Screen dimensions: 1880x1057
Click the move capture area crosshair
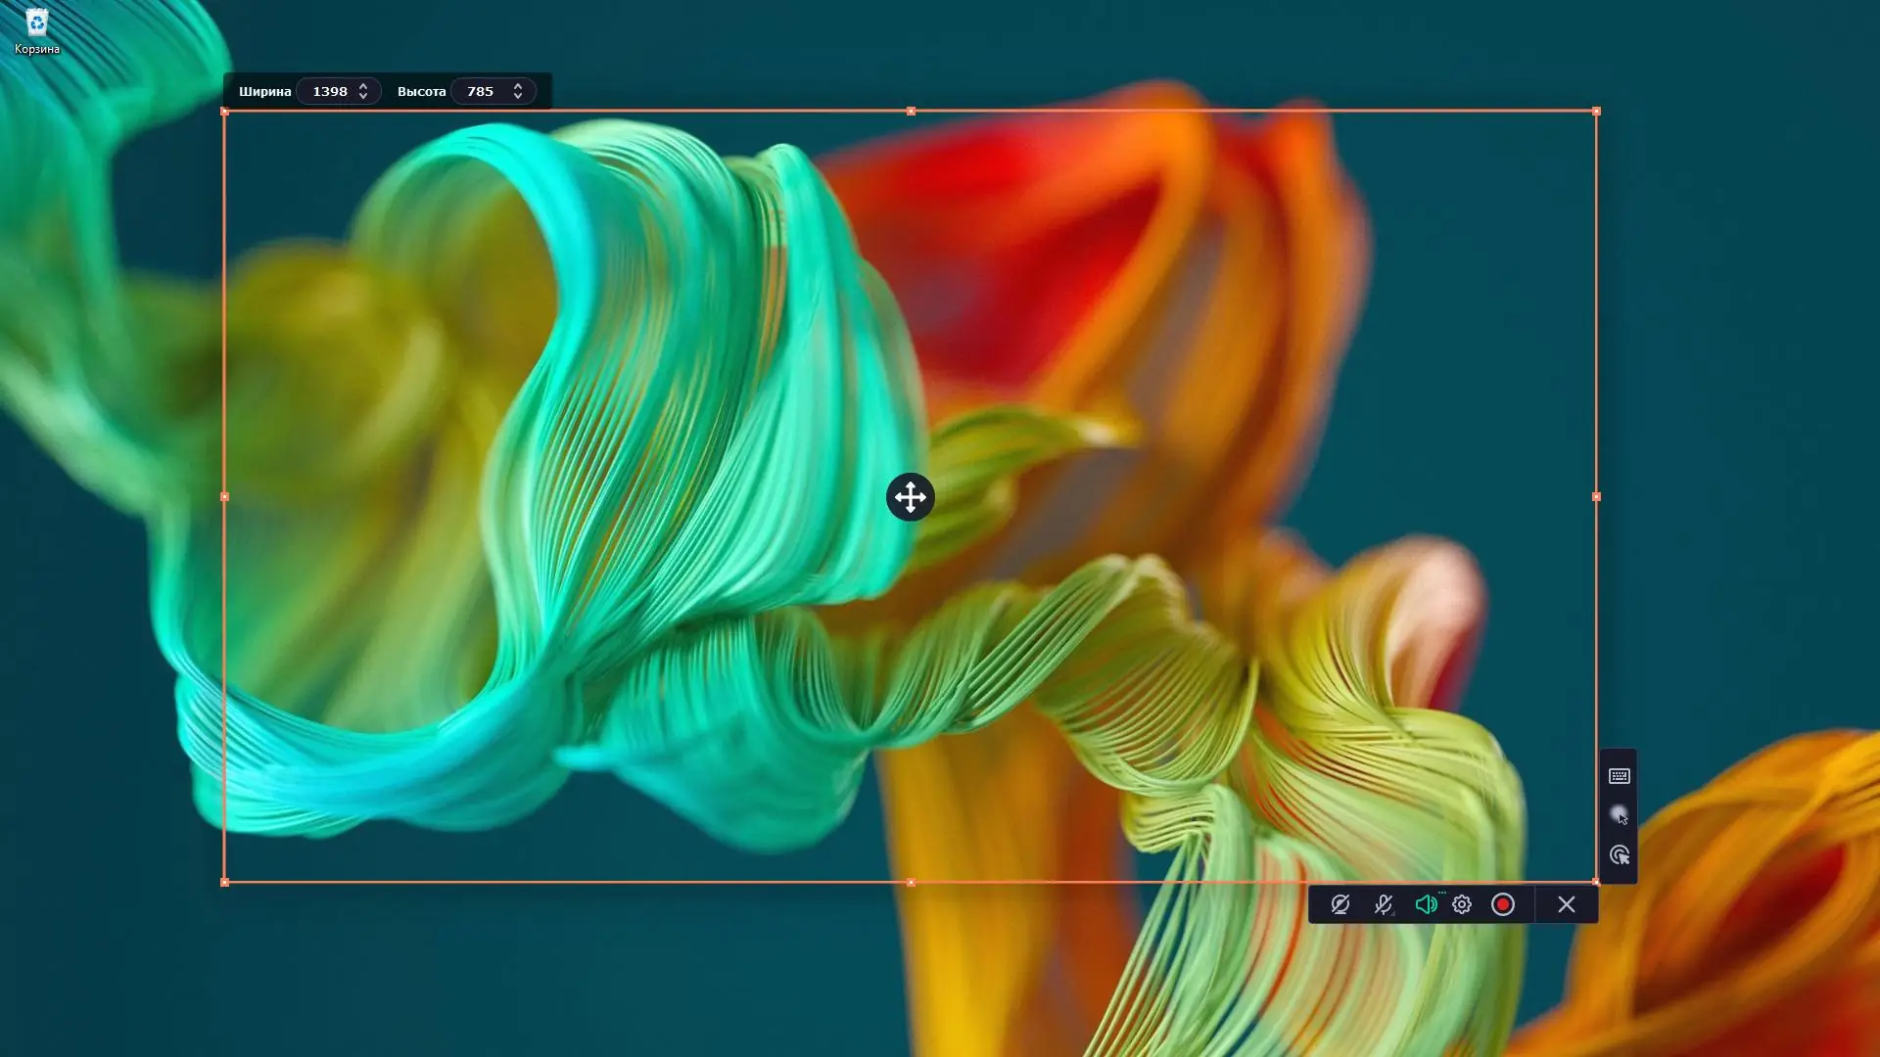coord(911,497)
